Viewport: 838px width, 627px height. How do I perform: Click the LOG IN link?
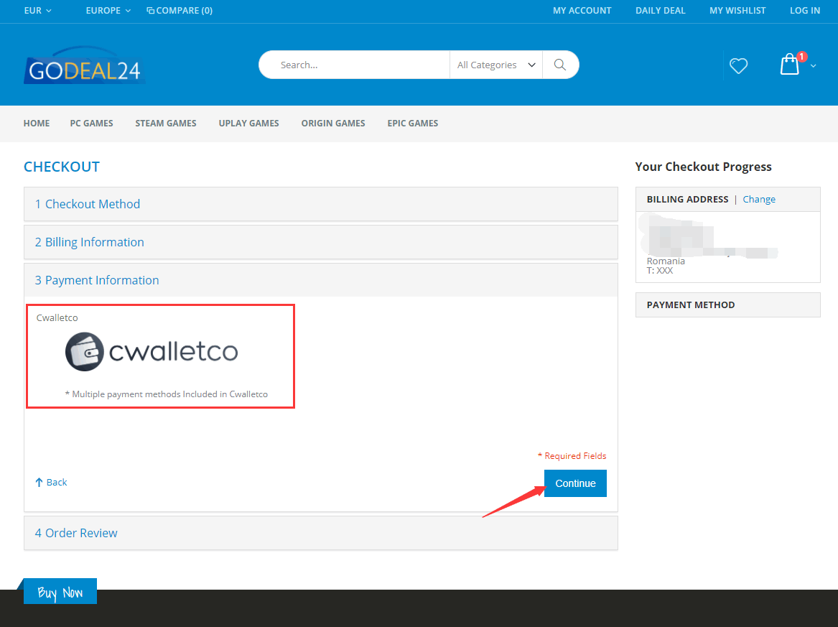(x=805, y=11)
